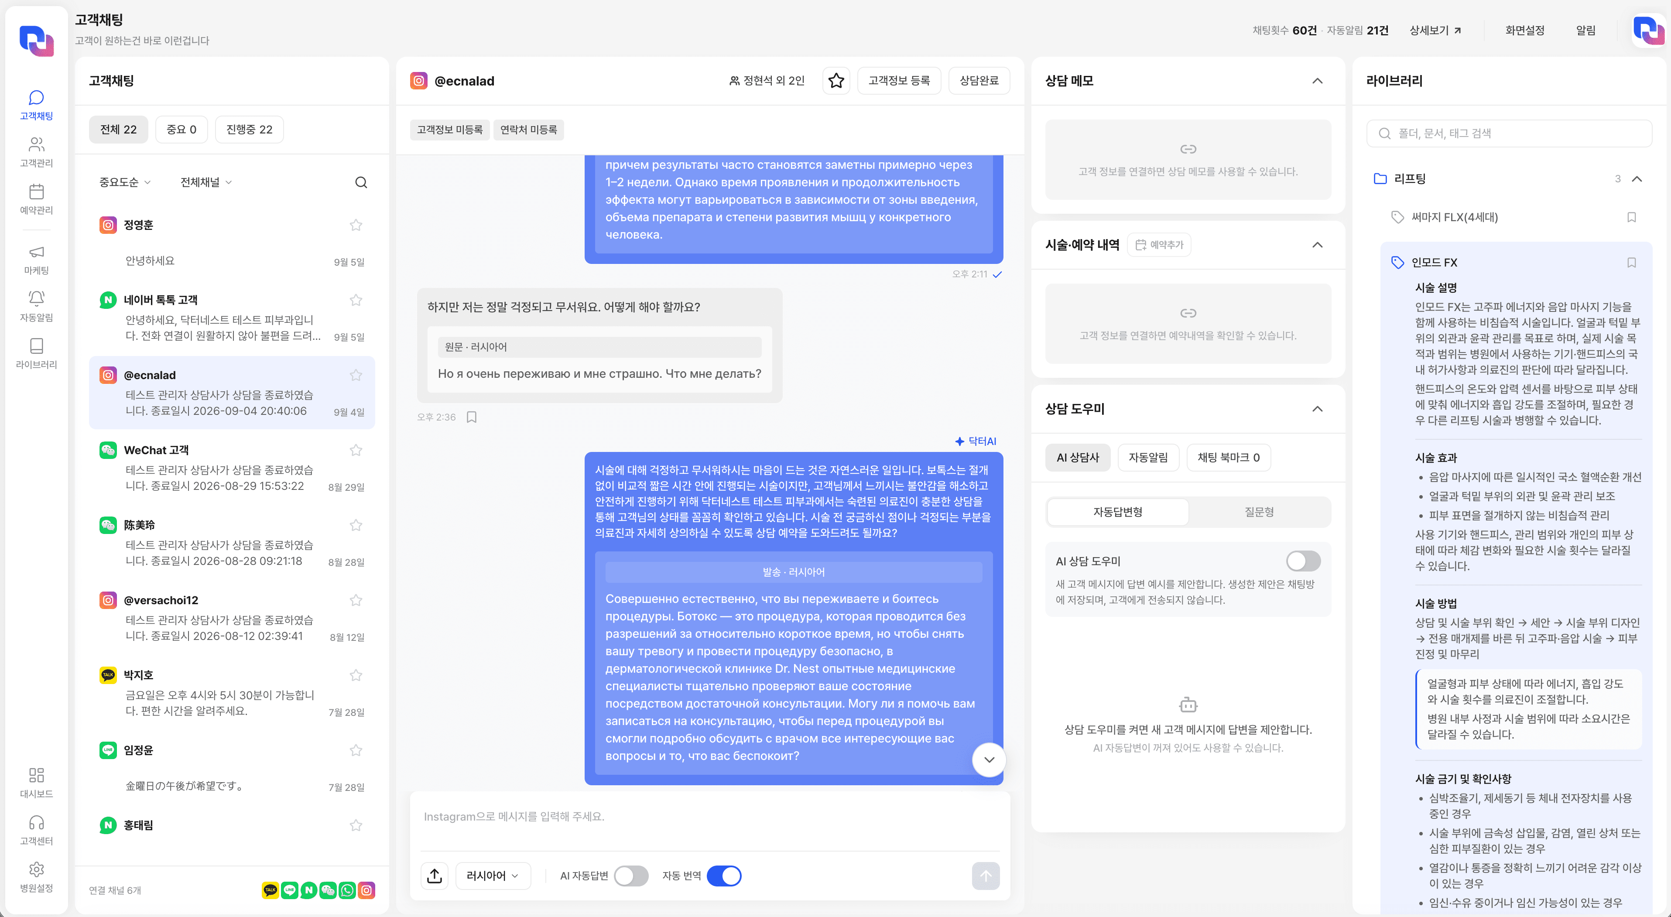Open the 陈美玲 conversation

point(232,543)
